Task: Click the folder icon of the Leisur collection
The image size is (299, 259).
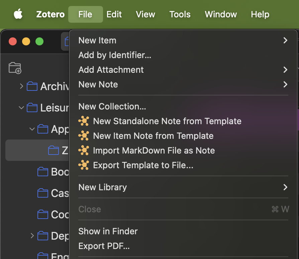Action: [x=32, y=108]
